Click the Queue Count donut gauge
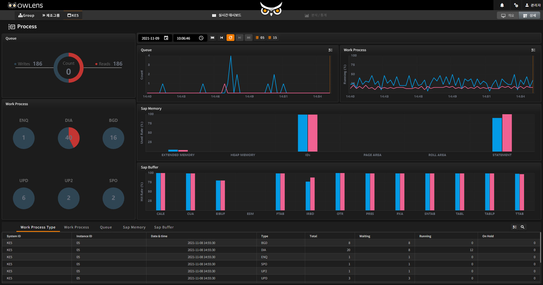 (x=68, y=68)
